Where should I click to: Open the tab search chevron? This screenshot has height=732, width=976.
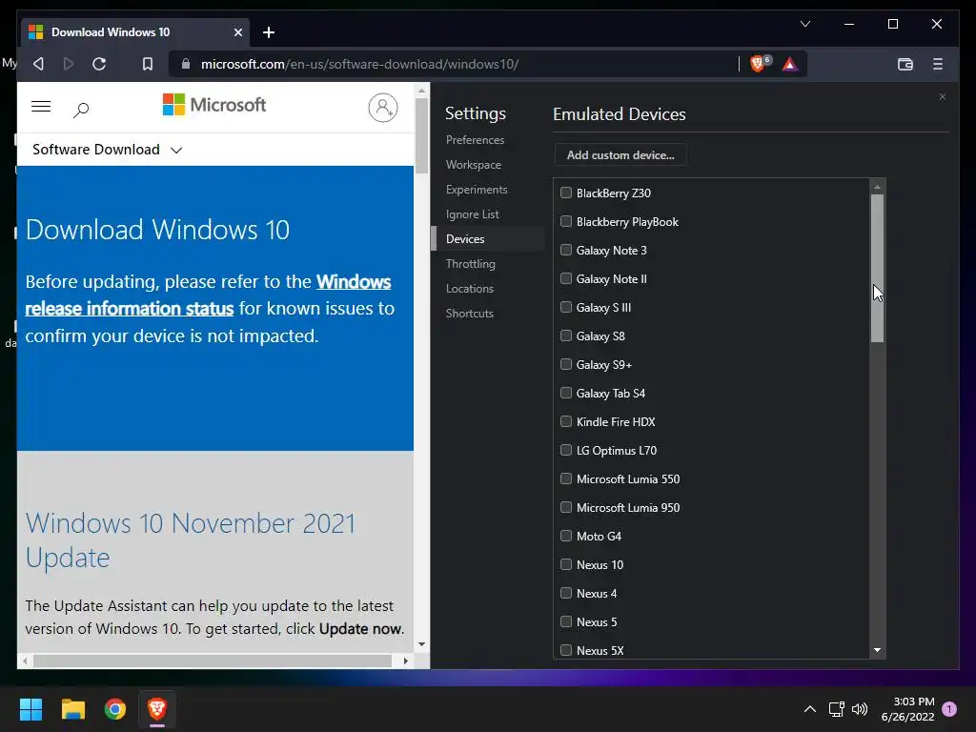[x=804, y=24]
